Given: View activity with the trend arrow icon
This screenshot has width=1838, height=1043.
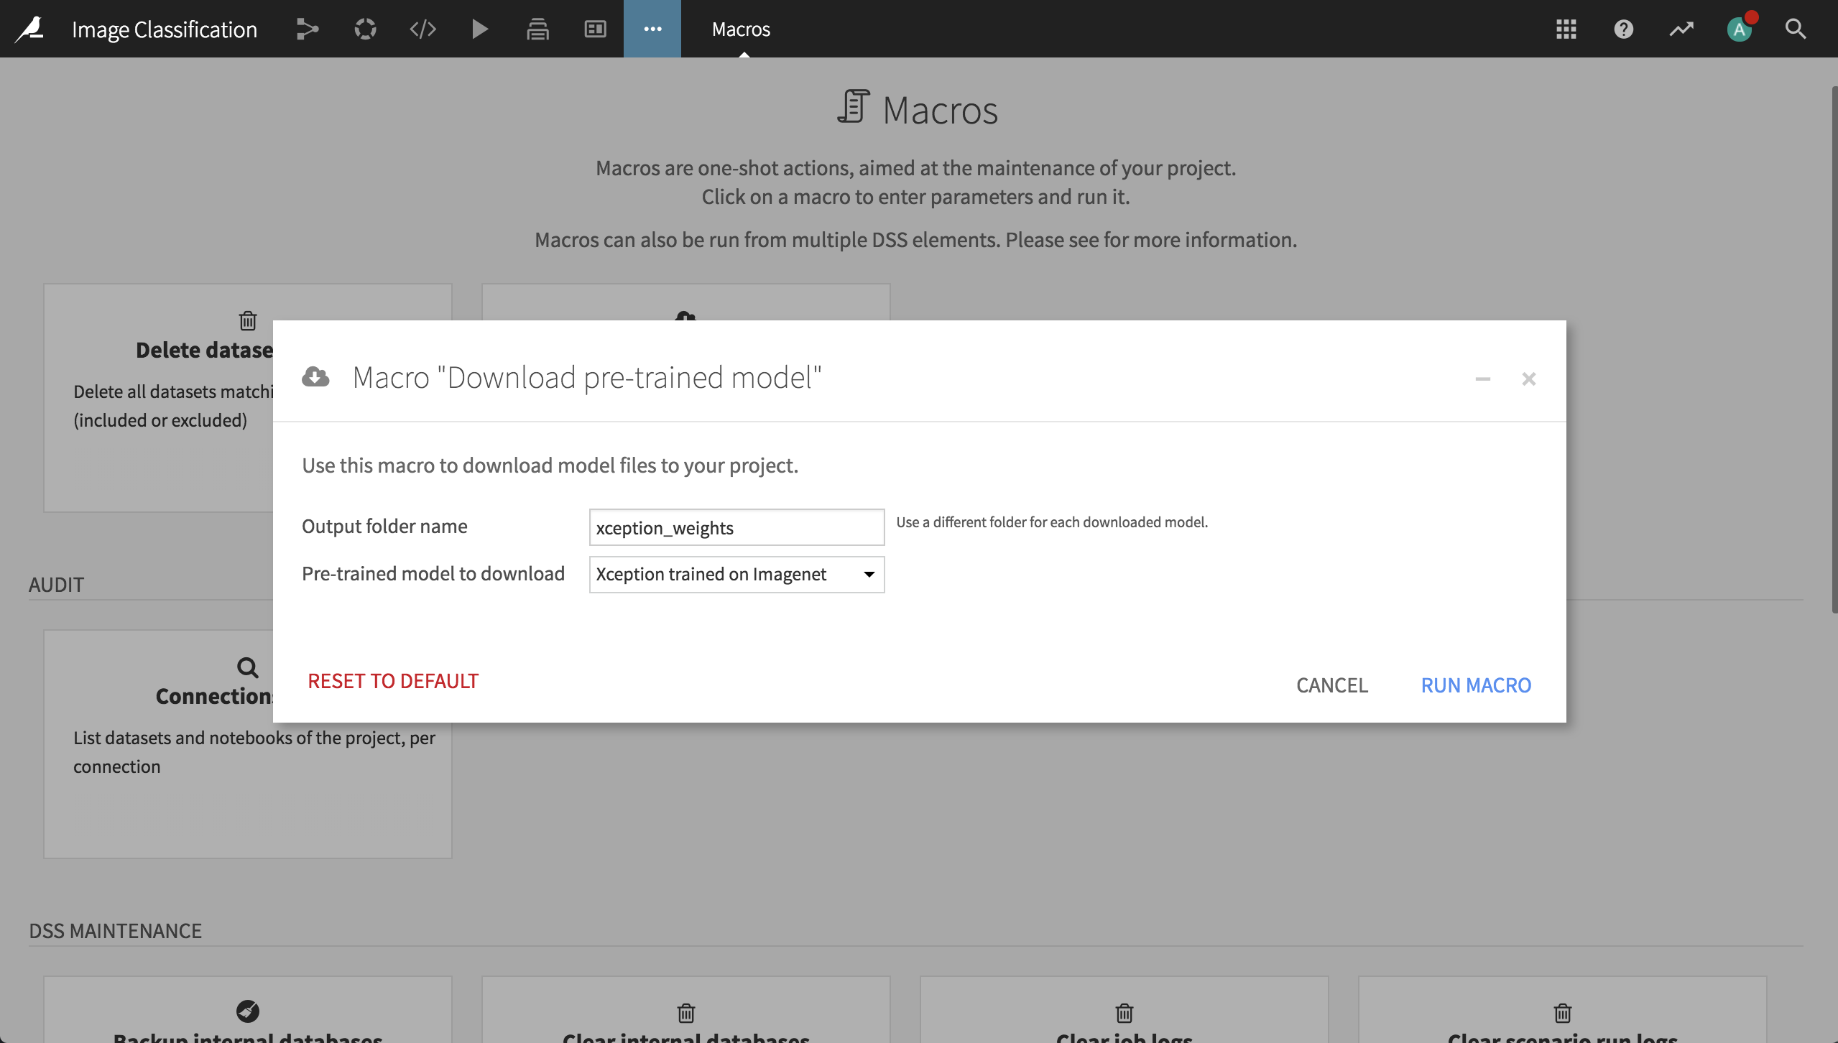Looking at the screenshot, I should 1681,29.
